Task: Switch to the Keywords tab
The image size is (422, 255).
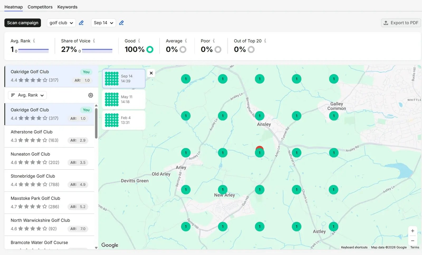Action: click(68, 7)
